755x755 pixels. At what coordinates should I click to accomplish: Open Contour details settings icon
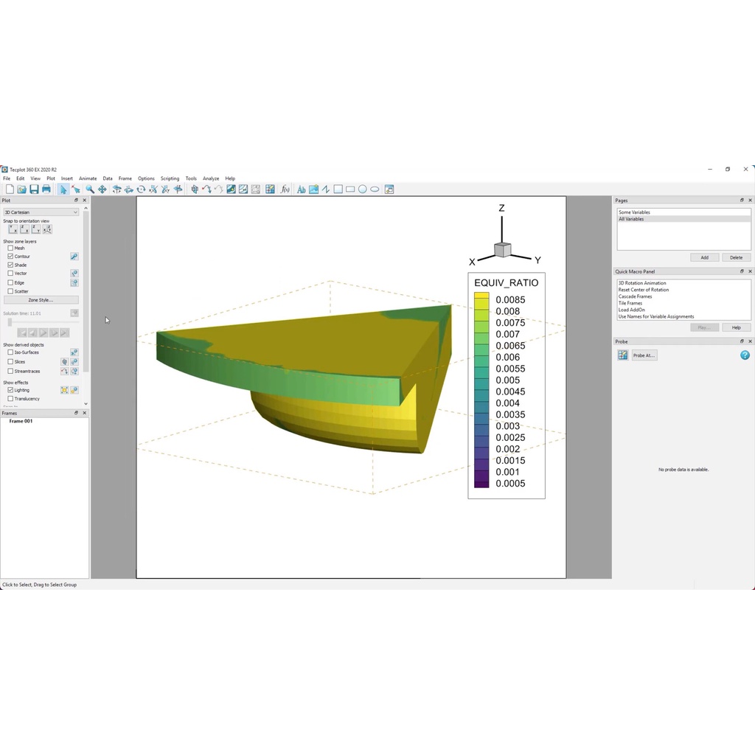tap(74, 257)
